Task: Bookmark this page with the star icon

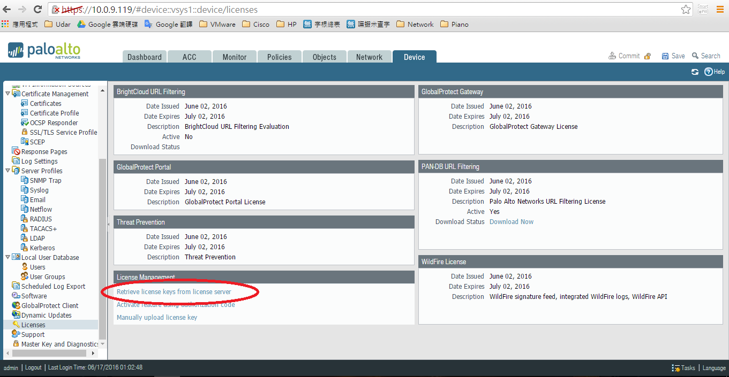Action: [x=686, y=10]
